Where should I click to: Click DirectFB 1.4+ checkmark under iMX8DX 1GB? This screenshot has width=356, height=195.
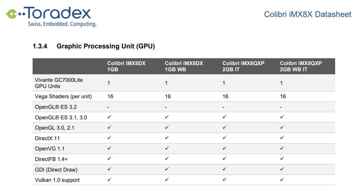click(109, 158)
